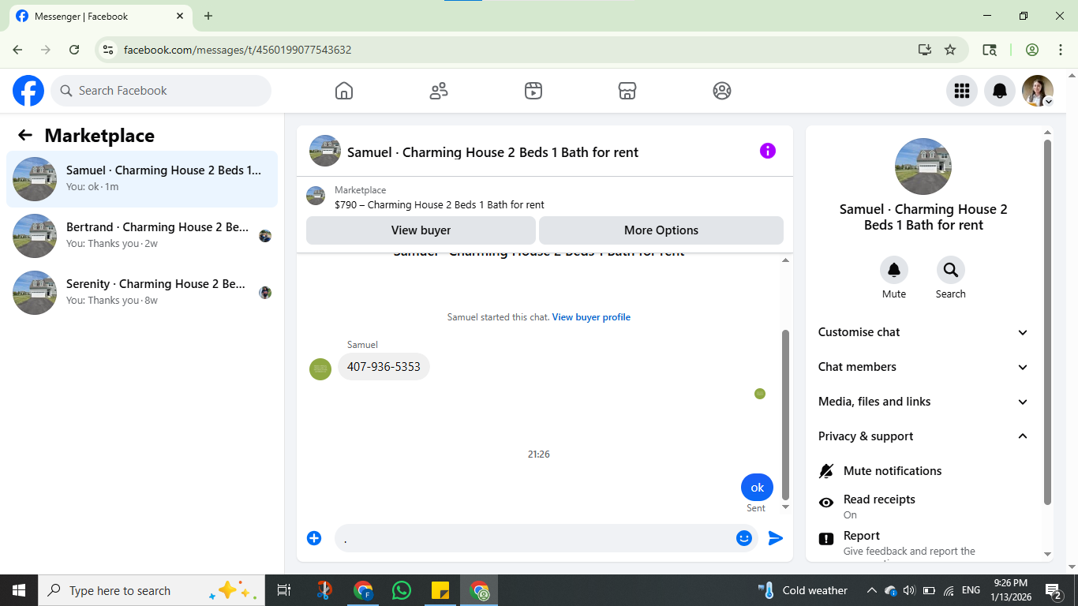Open the notifications bell in header
Image resolution: width=1078 pixels, height=606 pixels.
click(x=1000, y=91)
